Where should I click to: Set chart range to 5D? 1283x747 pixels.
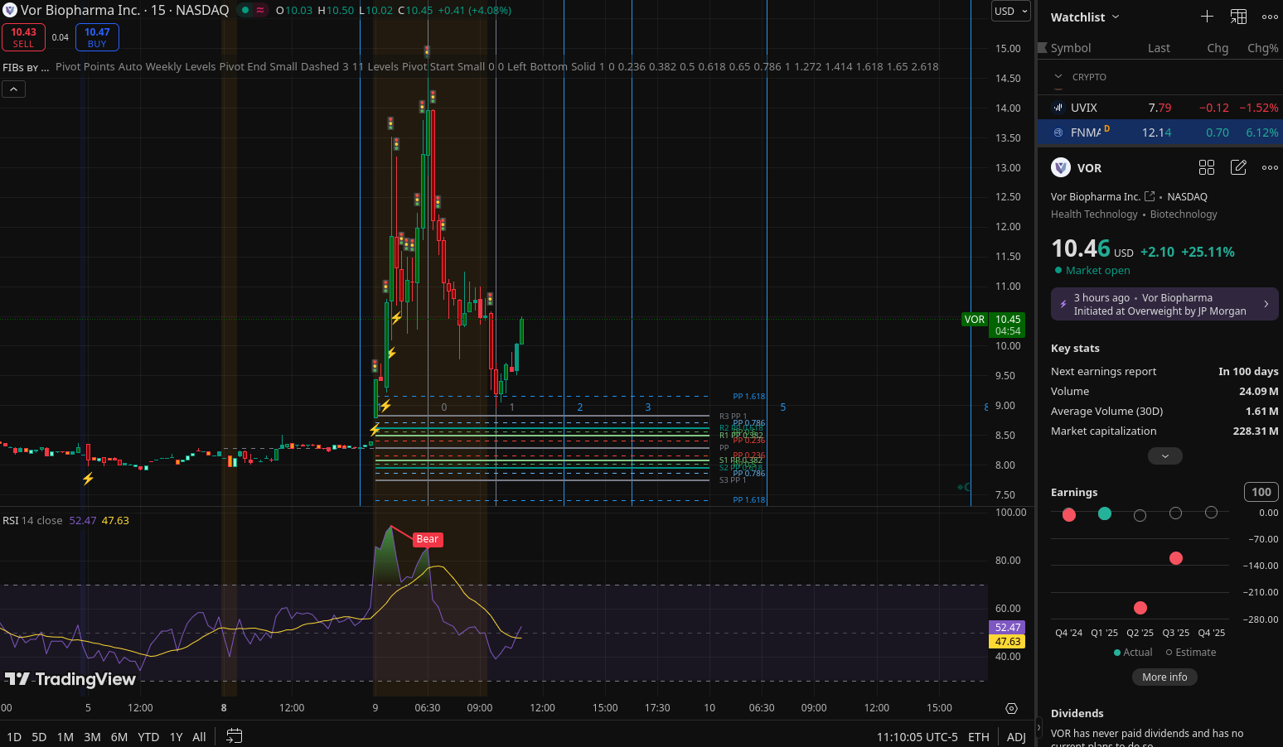click(39, 737)
